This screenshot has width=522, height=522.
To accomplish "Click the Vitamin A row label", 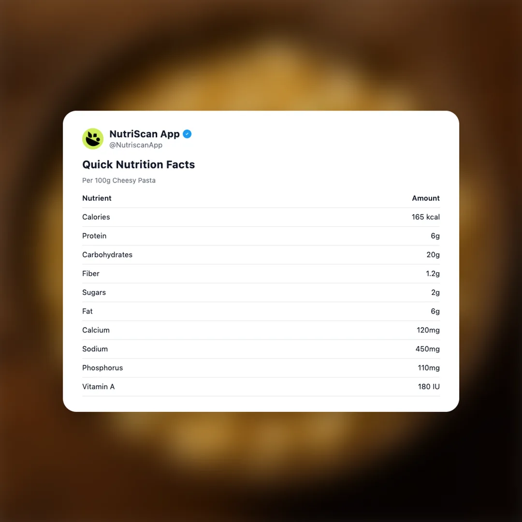I will tap(99, 387).
